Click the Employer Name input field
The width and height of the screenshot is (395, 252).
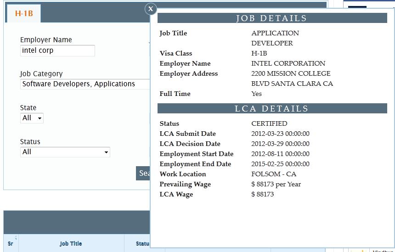[x=57, y=50]
